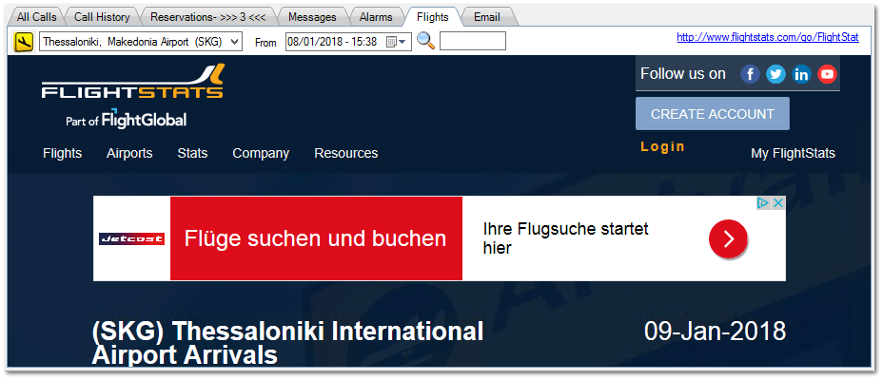Click the empty search text box

click(x=473, y=41)
